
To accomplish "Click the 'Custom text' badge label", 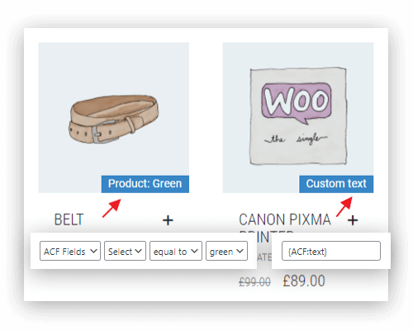I will tap(336, 184).
